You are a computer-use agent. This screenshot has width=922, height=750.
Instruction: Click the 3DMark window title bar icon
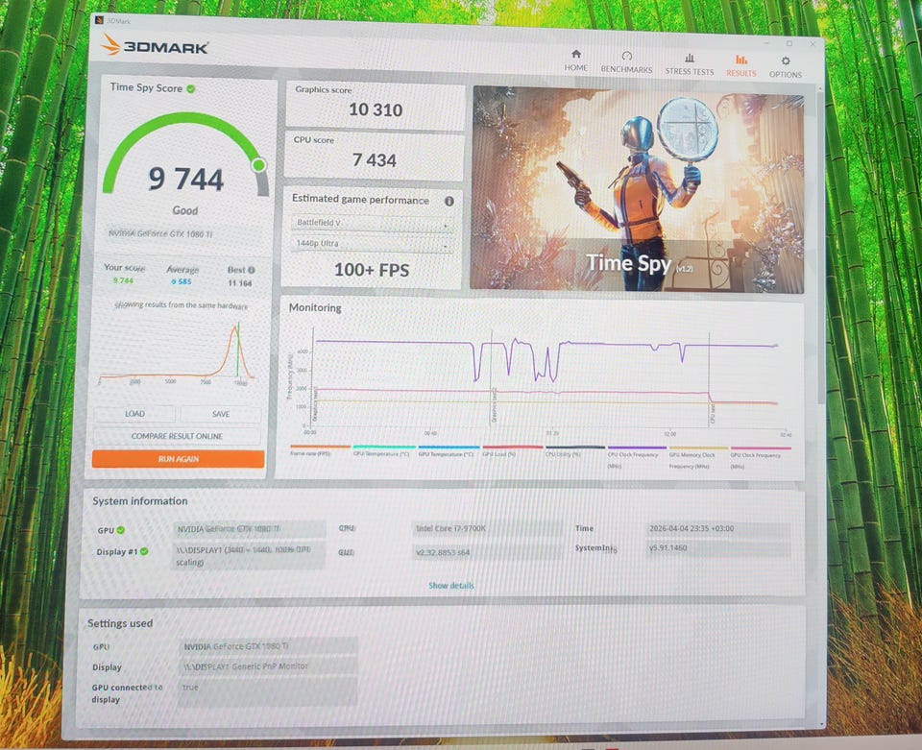tap(99, 20)
